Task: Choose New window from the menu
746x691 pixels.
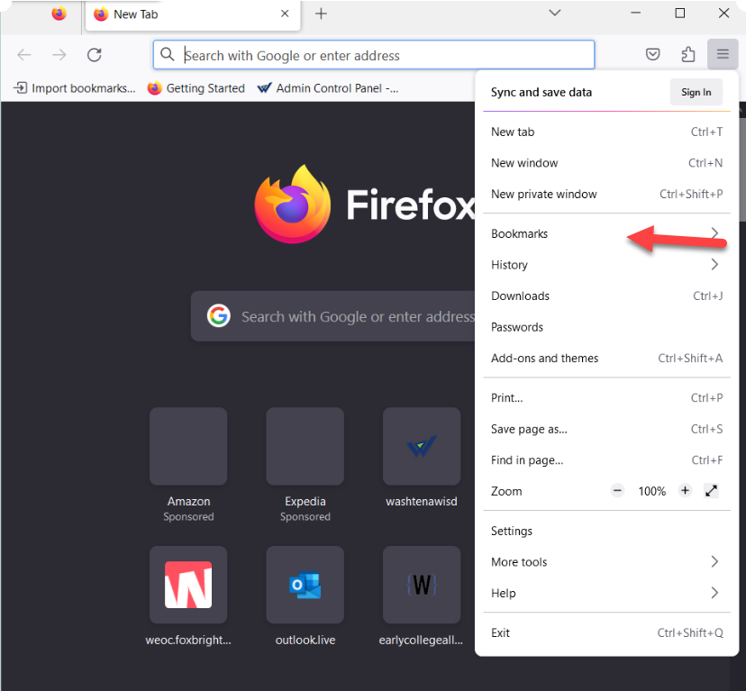Action: (x=606, y=163)
